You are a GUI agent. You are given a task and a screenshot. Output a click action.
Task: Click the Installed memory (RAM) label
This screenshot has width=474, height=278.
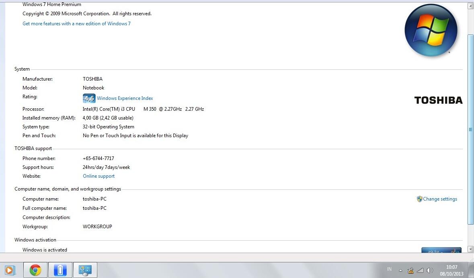click(49, 118)
